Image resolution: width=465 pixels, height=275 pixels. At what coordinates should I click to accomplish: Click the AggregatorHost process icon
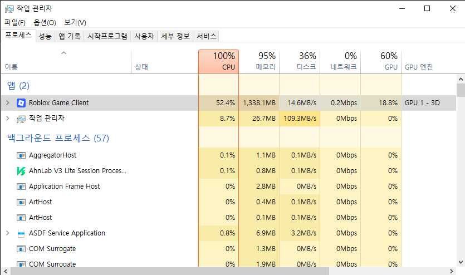(x=21, y=155)
